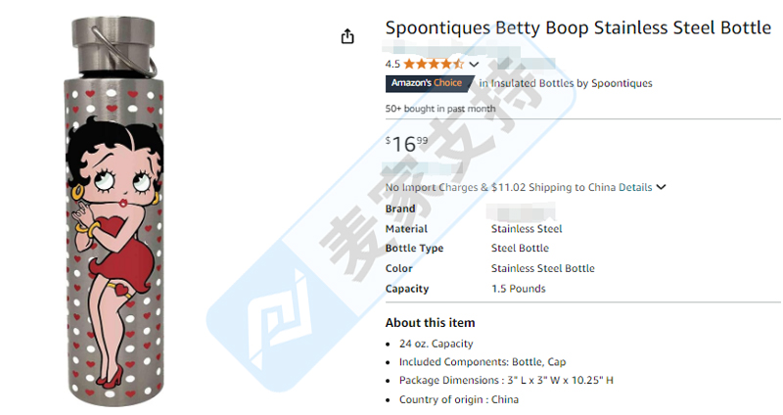Select the Stainless Steel material value
Screen dimensions: 783x415
click(x=527, y=229)
